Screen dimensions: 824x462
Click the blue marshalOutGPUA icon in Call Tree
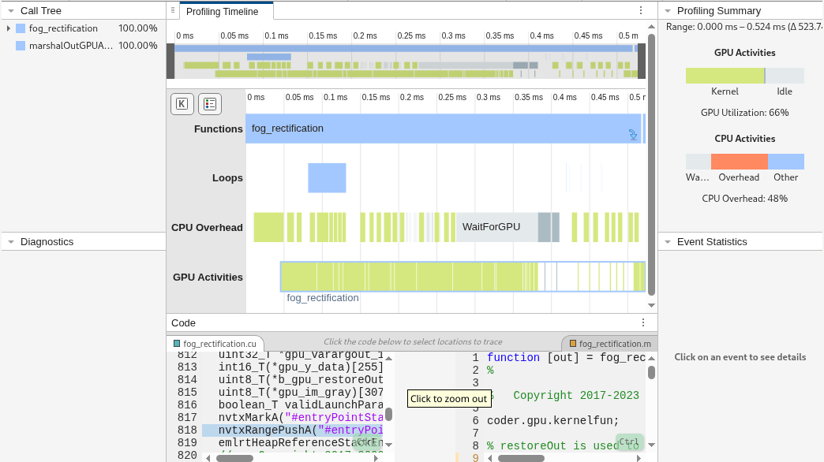21,46
